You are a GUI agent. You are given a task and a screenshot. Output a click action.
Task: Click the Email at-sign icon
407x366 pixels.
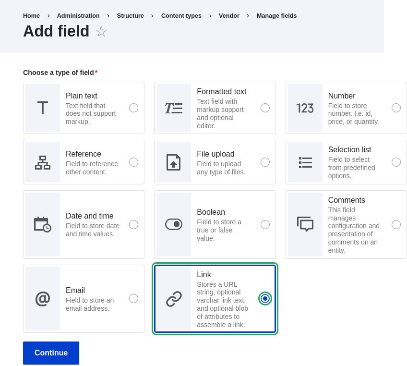click(43, 299)
